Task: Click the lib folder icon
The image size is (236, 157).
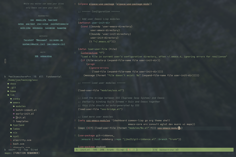Action: 8,95
